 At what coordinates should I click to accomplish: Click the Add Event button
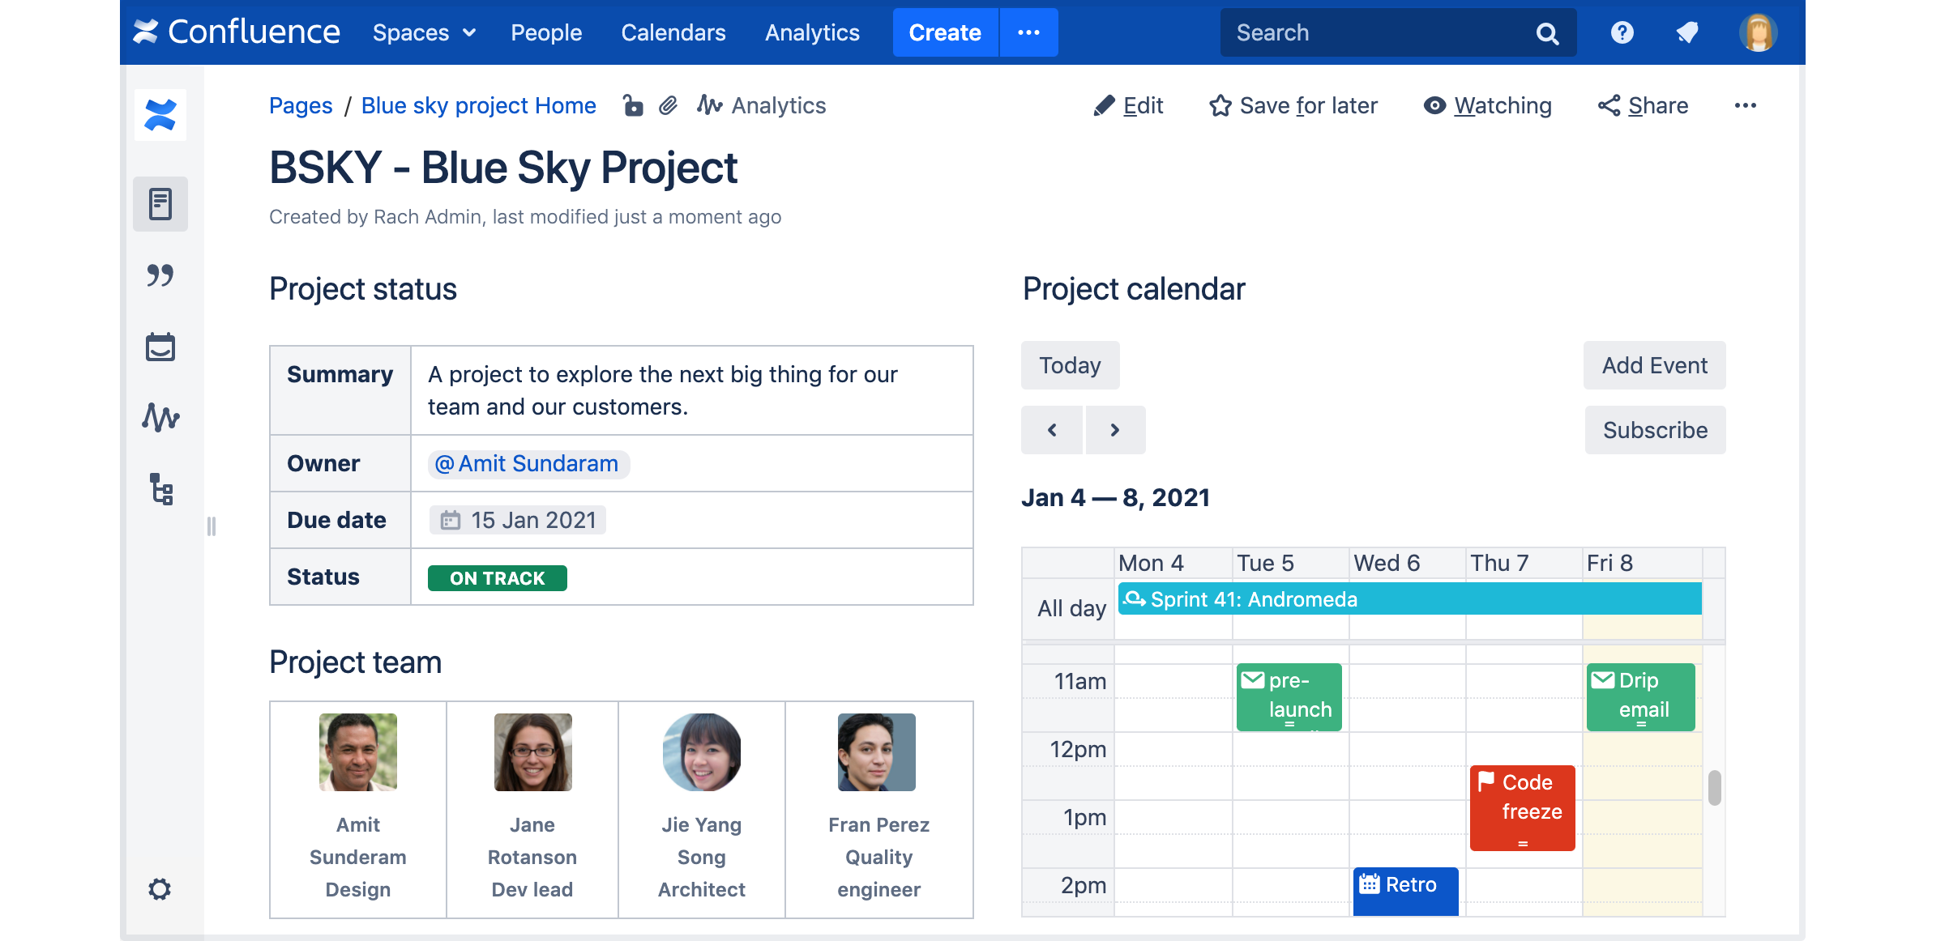coord(1655,365)
